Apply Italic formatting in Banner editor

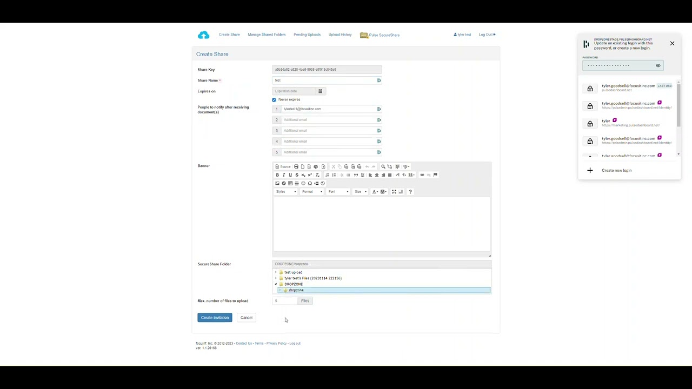click(284, 175)
